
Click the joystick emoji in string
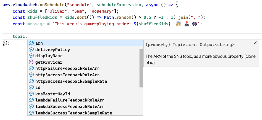point(186,24)
